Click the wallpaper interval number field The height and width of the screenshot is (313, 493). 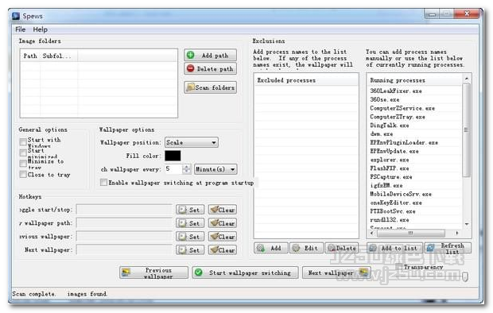coord(173,169)
